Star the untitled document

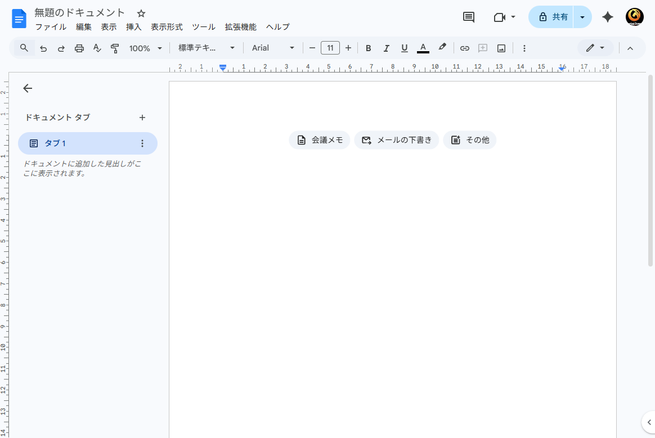coord(141,13)
